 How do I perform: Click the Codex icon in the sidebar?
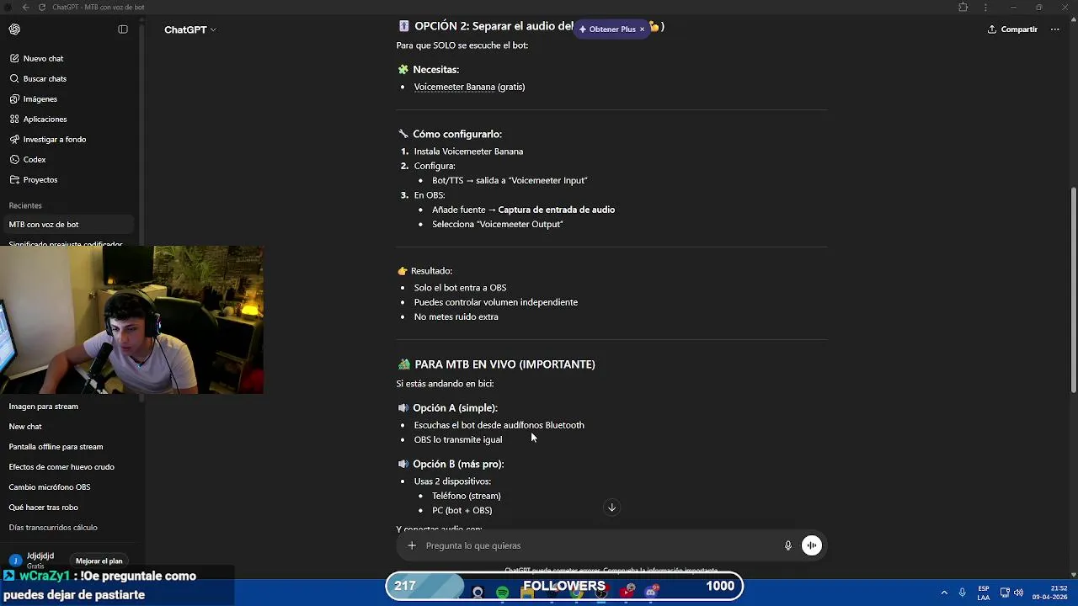[x=14, y=160]
